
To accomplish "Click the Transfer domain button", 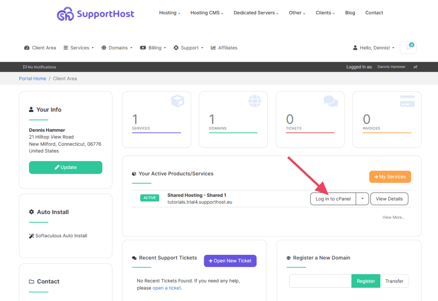I will (x=394, y=281).
